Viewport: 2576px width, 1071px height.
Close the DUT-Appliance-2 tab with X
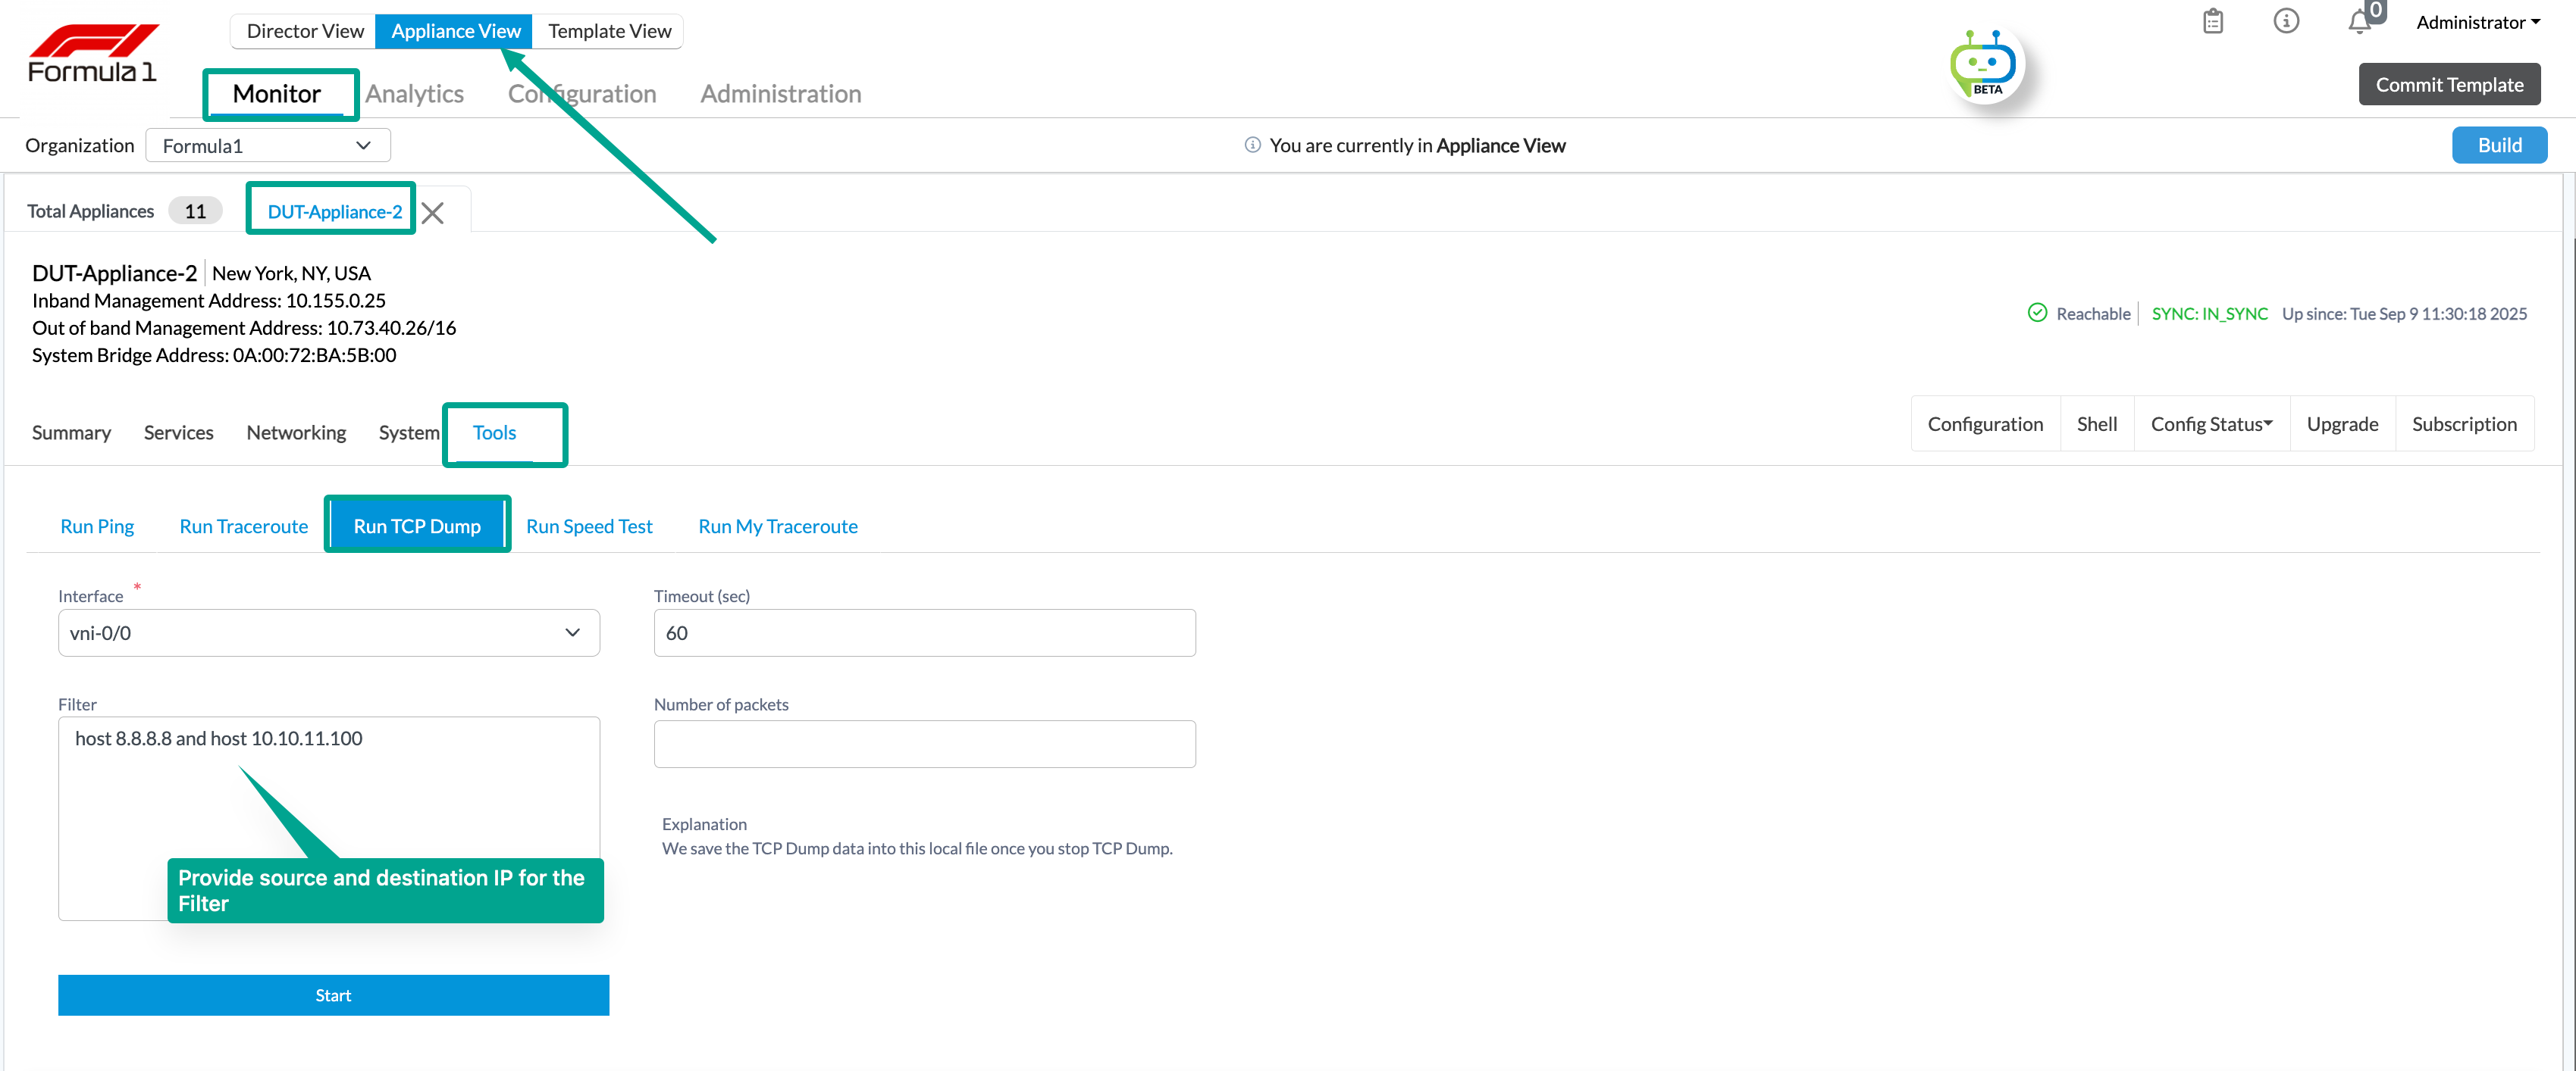pyautogui.click(x=432, y=213)
